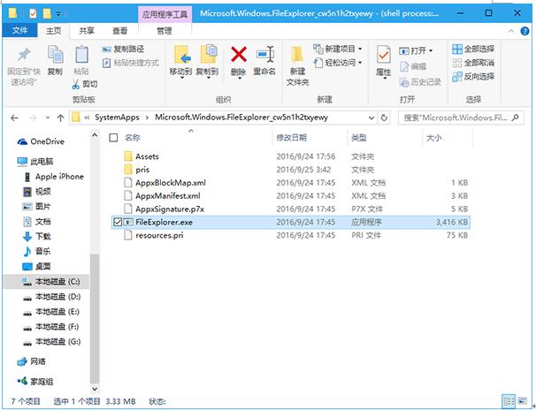Expand the address bar history dropdown
The height and width of the screenshot is (411, 536).
click(x=371, y=118)
